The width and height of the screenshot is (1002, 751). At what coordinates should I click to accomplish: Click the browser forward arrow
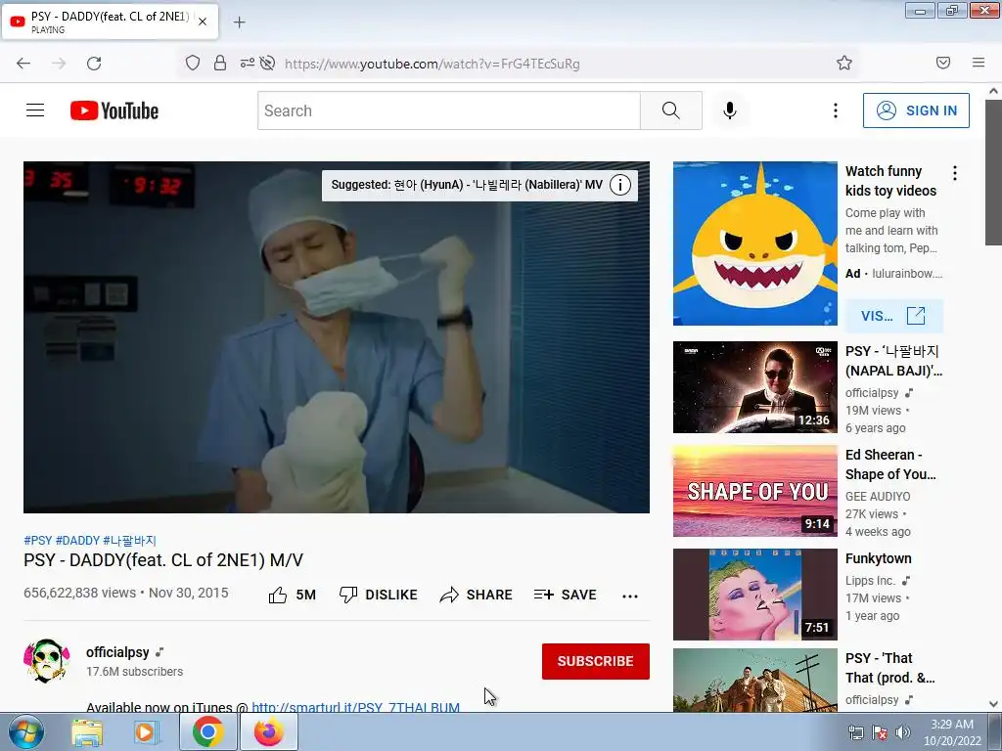tap(59, 64)
